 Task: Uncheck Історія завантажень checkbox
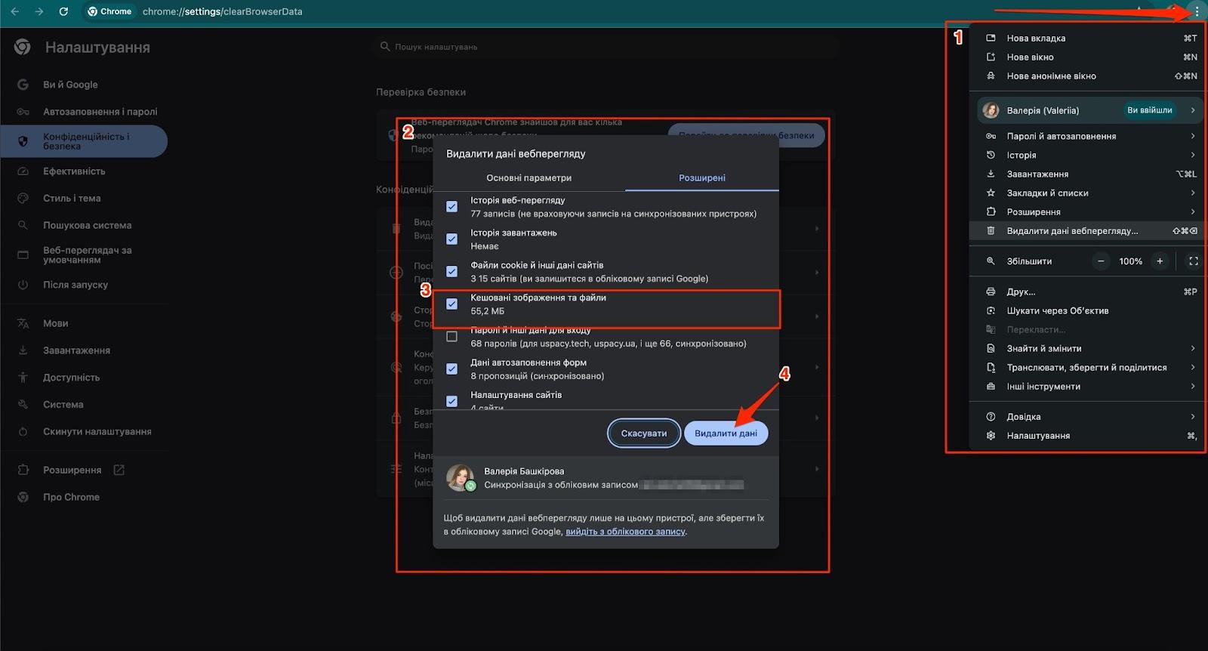point(451,239)
